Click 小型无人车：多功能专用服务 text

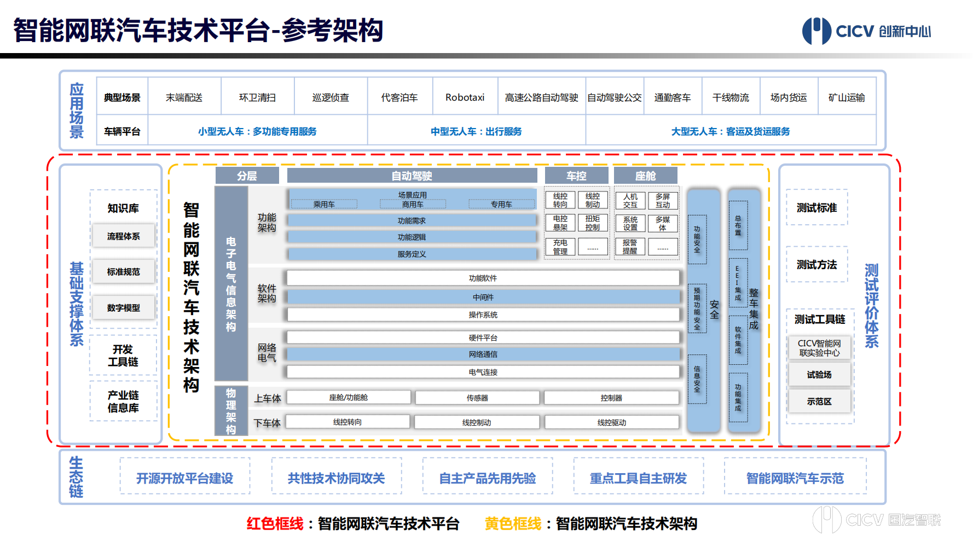[257, 131]
